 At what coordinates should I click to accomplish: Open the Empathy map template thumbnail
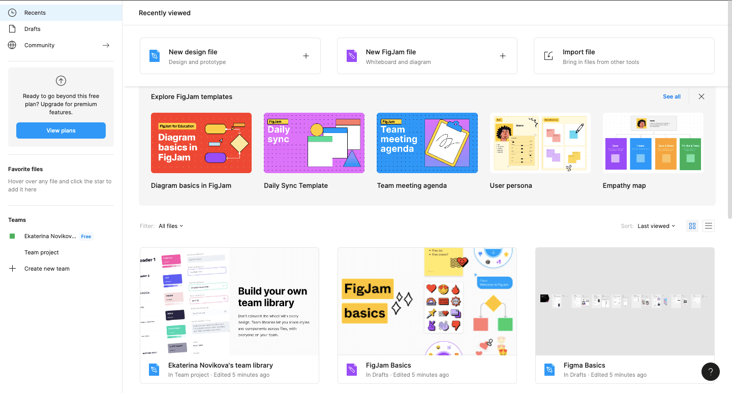click(x=653, y=143)
